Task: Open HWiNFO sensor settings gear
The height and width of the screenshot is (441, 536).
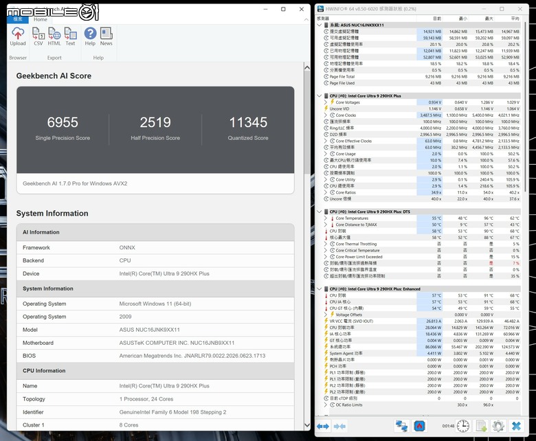Action: tap(498, 426)
